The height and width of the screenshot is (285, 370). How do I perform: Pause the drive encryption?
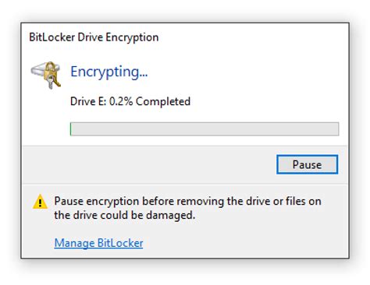pyautogui.click(x=307, y=164)
